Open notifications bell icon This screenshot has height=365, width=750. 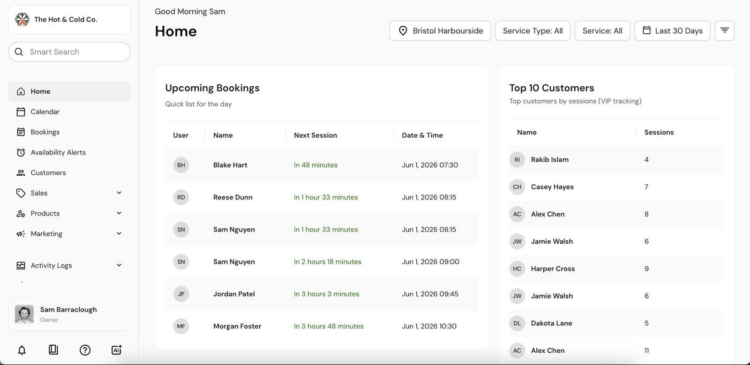pos(22,350)
